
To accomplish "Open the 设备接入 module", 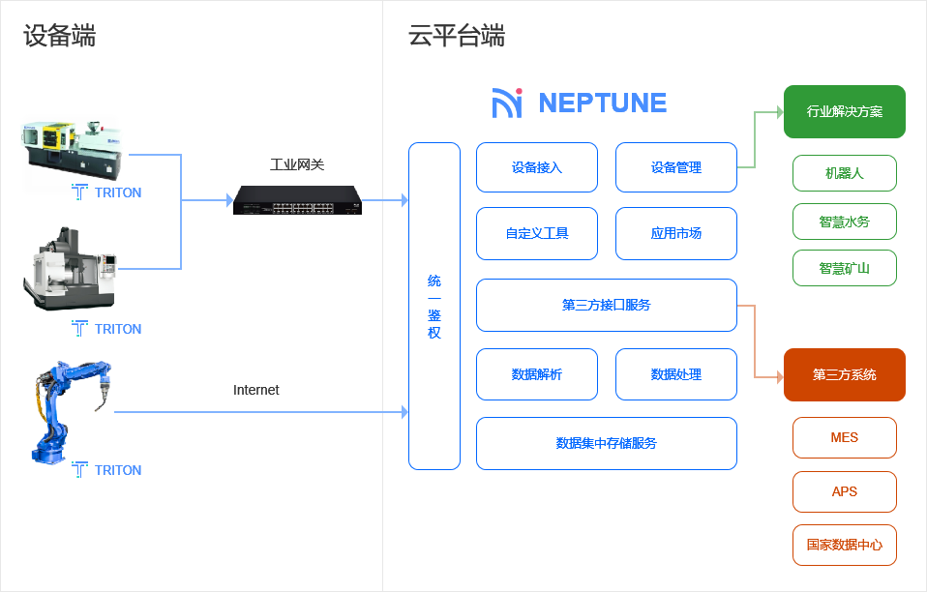I will (x=537, y=167).
